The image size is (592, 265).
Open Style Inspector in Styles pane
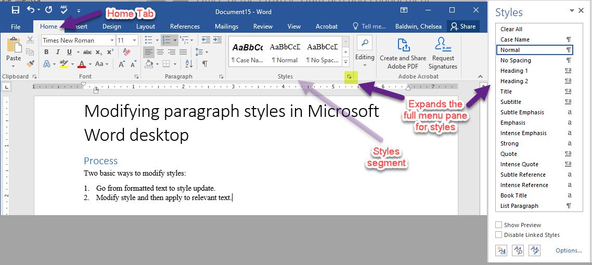[518, 250]
